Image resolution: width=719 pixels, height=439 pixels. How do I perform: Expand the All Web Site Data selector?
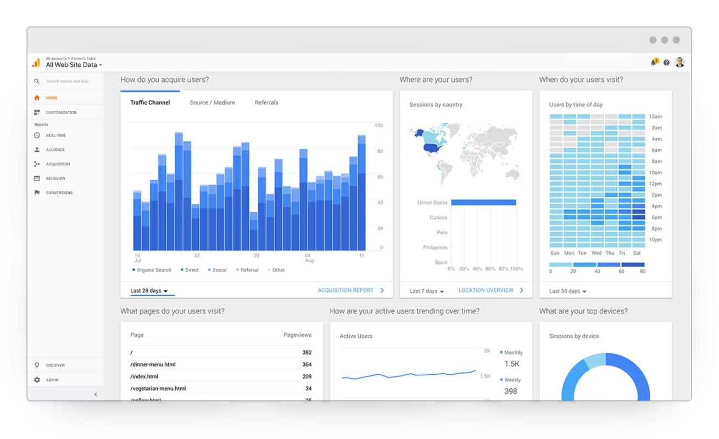(x=74, y=65)
